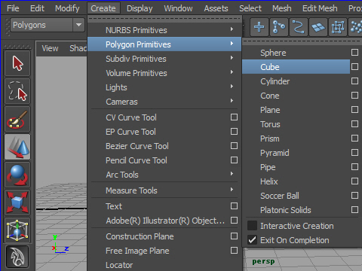The height and width of the screenshot is (271, 362).
Task: Activate the Rotate tool sphere icon
Action: click(17, 175)
